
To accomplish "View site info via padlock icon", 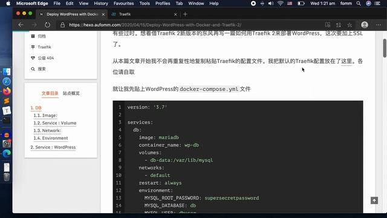I will click(x=62, y=25).
